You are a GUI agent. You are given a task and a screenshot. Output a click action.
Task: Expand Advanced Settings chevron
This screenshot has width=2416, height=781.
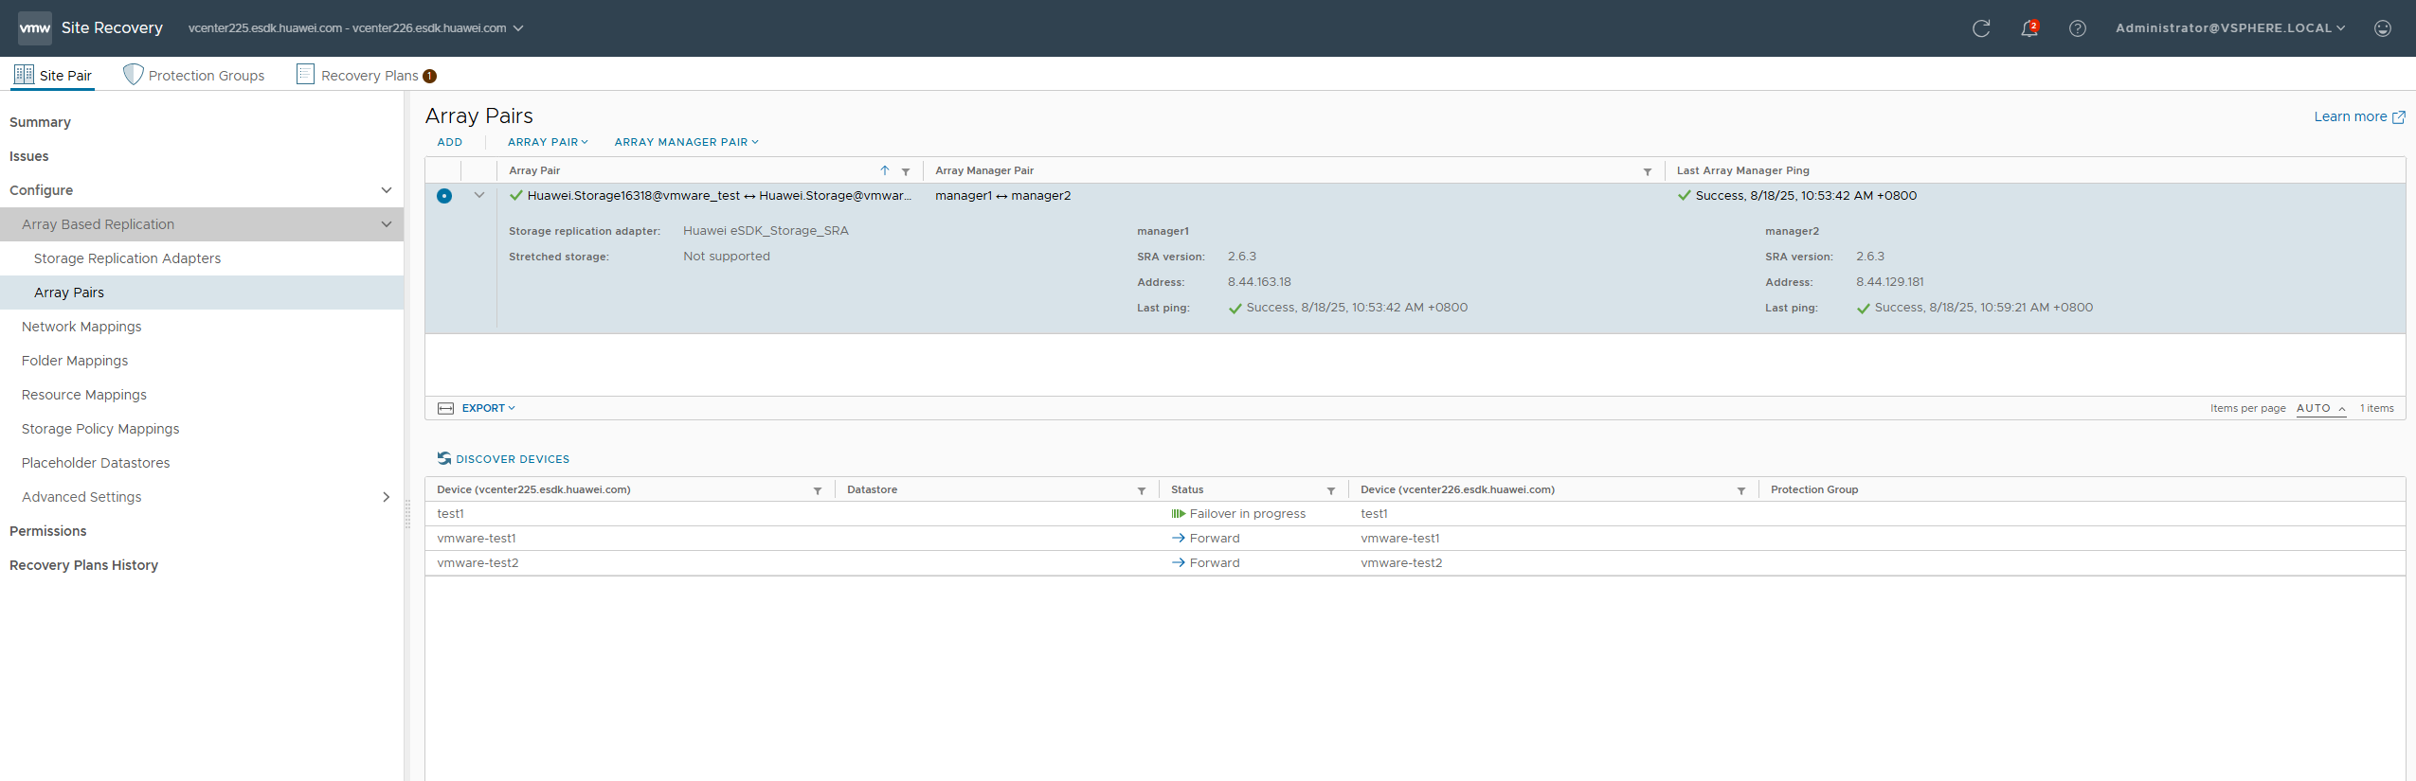pos(386,497)
